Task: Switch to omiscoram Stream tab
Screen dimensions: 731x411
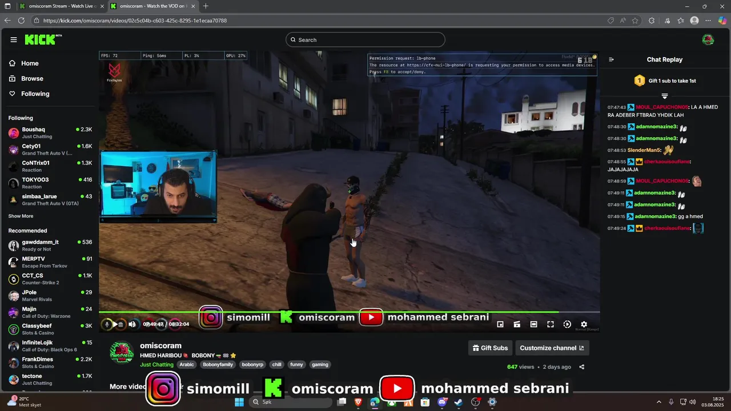Action: (61, 6)
